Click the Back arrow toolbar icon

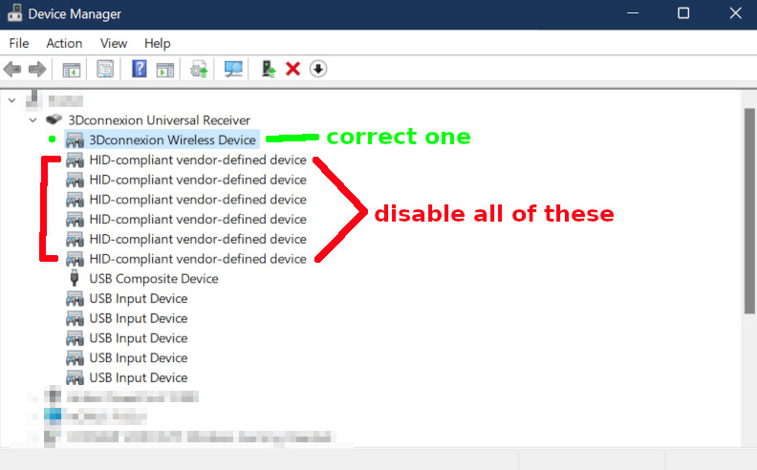click(12, 69)
